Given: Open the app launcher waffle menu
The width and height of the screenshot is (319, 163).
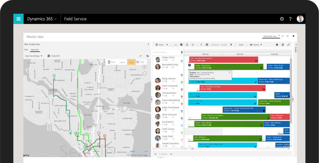Looking at the screenshot, I should coord(18,19).
